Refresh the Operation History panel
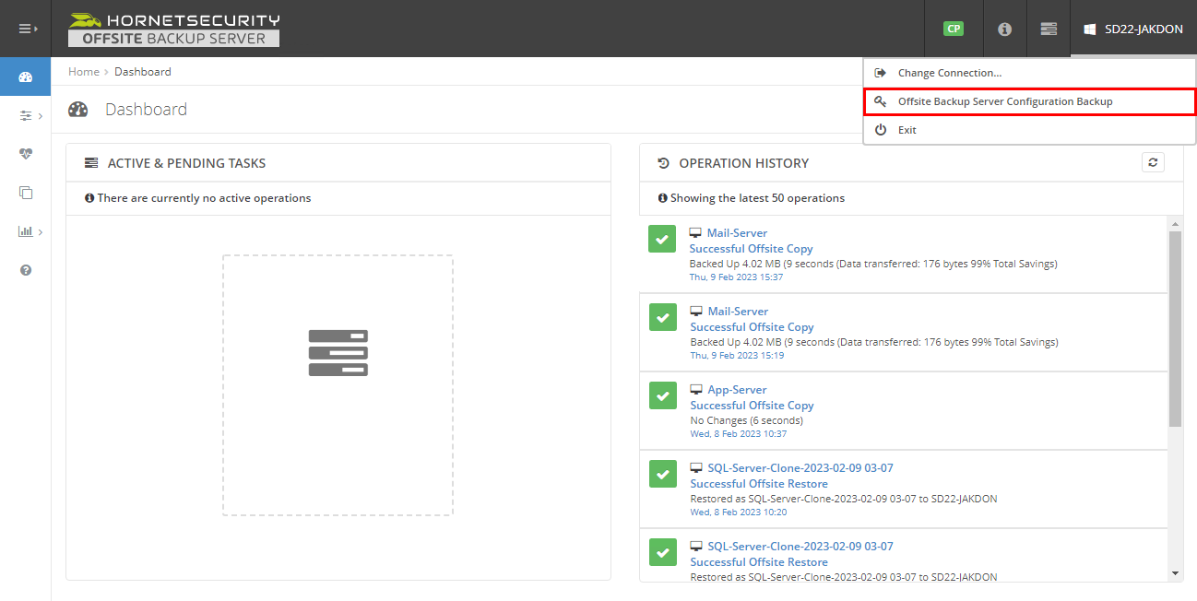1197x601 pixels. 1153,162
